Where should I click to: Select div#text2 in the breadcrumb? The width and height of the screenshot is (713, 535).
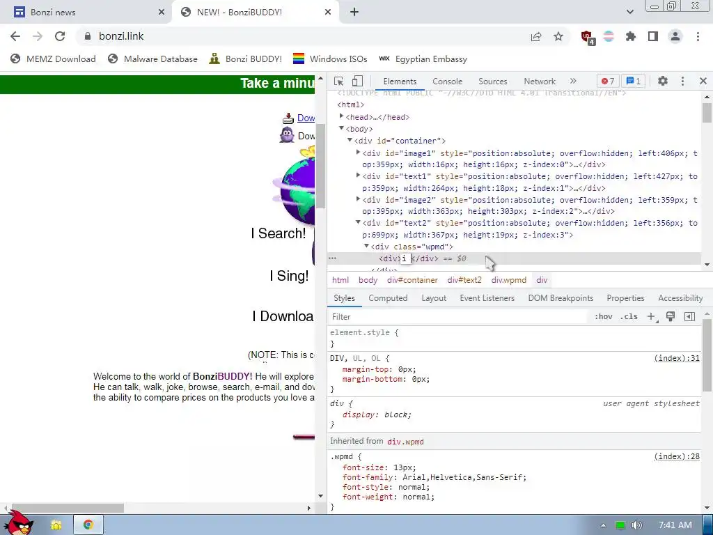pyautogui.click(x=464, y=280)
